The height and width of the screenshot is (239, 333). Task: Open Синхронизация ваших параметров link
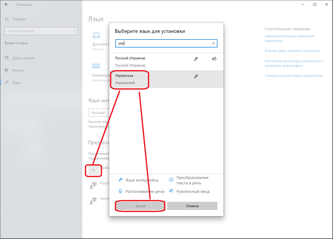point(294,75)
